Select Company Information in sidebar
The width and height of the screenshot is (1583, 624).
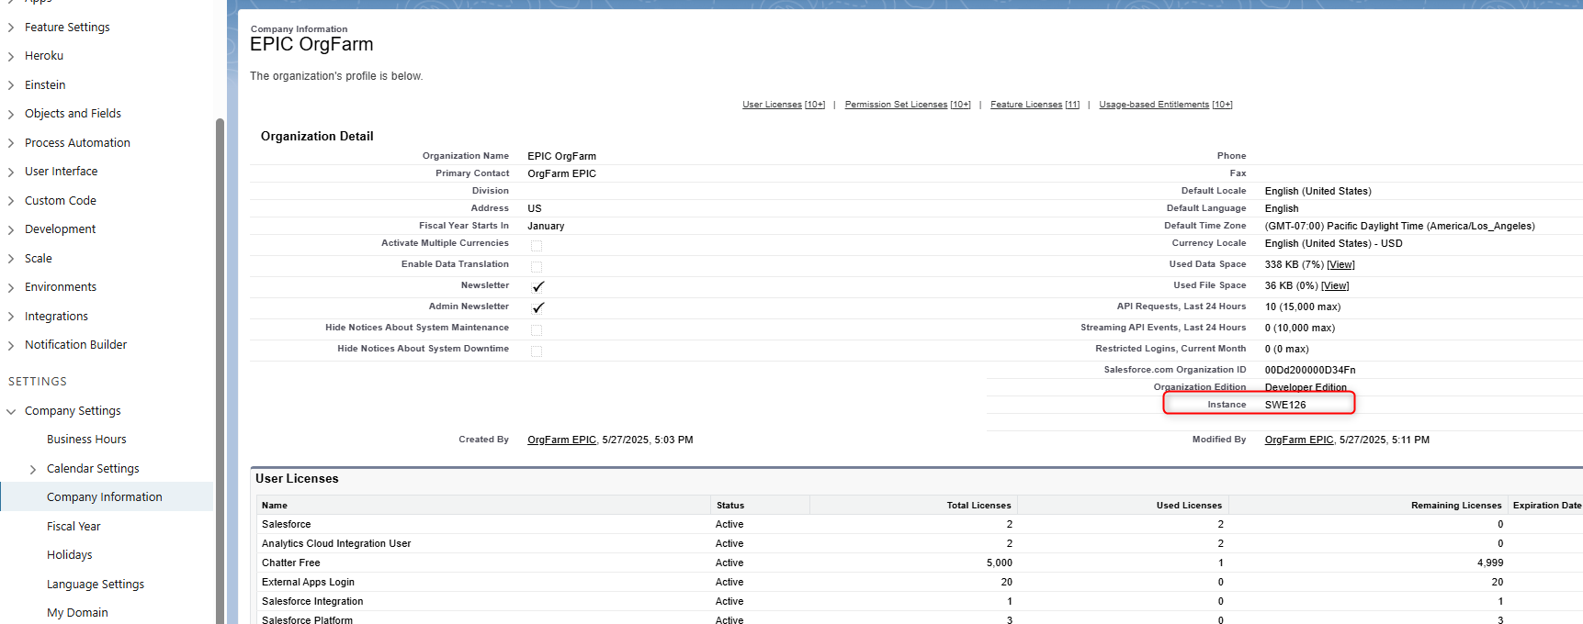[x=105, y=497]
